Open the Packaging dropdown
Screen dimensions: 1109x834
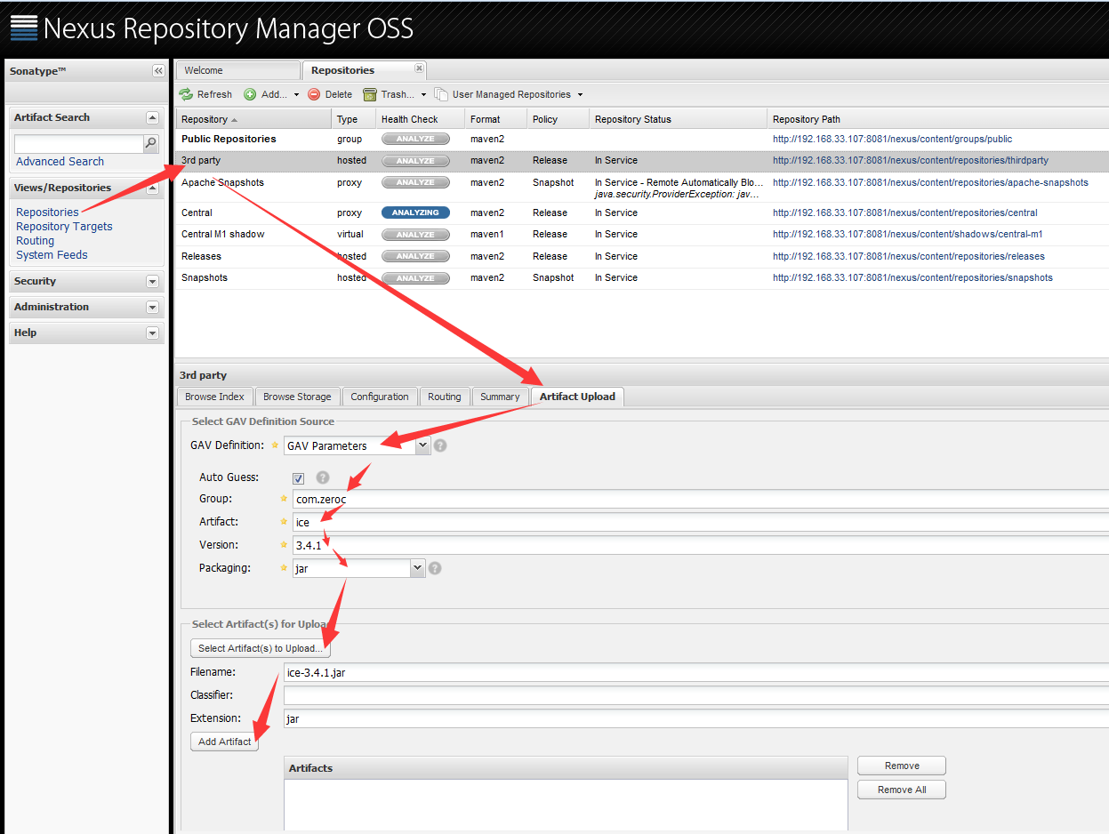point(417,567)
